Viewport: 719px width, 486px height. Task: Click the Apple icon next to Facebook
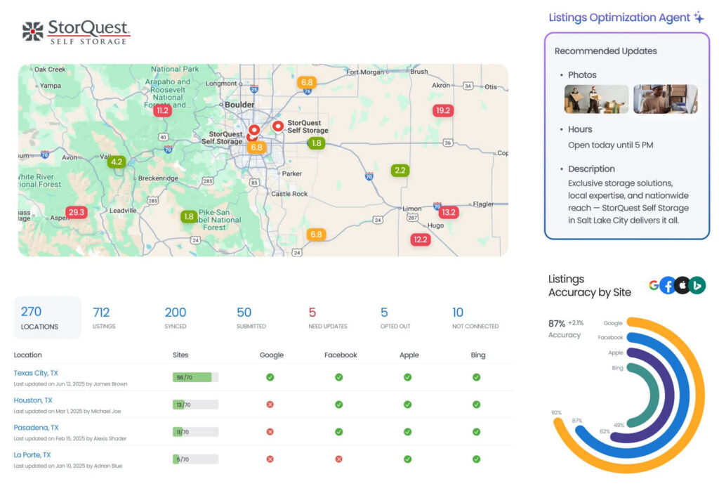682,285
